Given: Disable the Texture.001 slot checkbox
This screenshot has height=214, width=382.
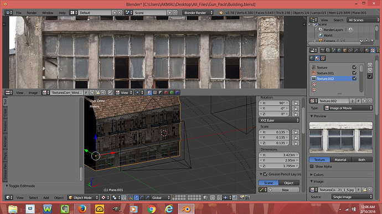Looking at the screenshot, I should [x=354, y=73].
